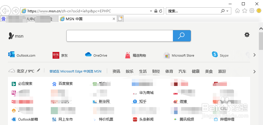The height and width of the screenshot is (125, 263).
Task: Close the MSN 中国 tab
Action: tap(114, 19)
